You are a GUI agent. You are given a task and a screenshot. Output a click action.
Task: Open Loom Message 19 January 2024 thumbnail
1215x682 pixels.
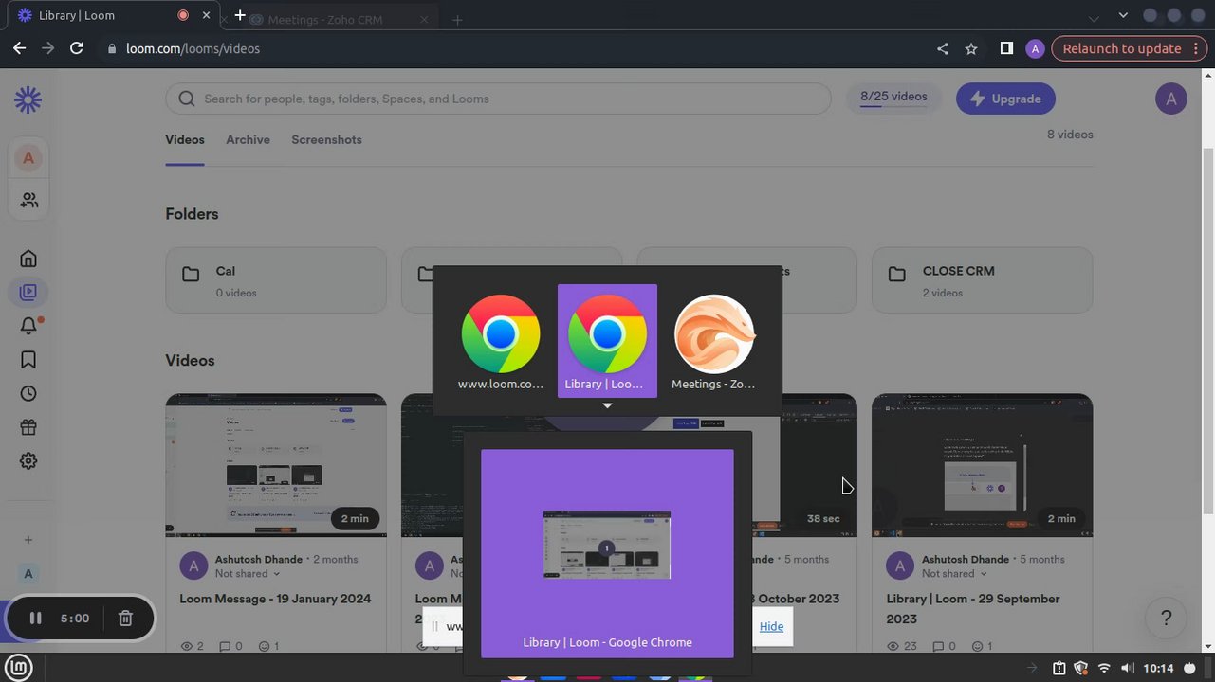tap(276, 465)
